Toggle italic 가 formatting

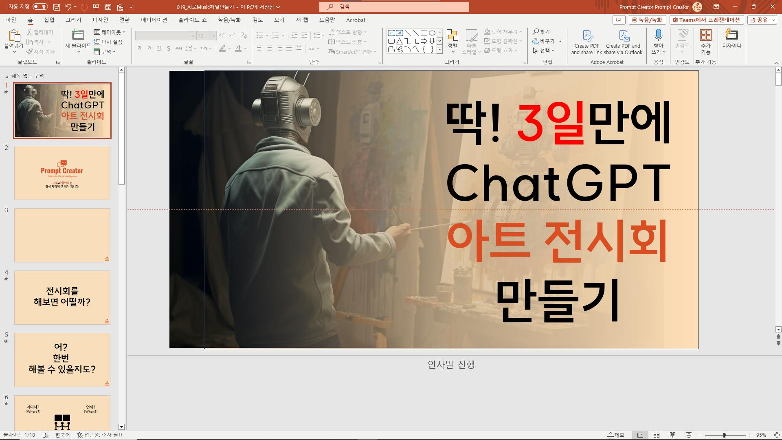click(149, 48)
